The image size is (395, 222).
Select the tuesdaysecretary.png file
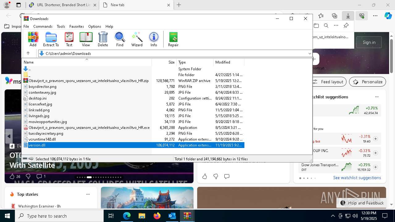pos(133,134)
